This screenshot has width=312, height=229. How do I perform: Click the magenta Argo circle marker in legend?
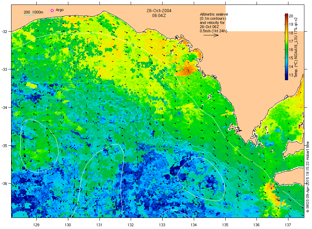click(52, 10)
